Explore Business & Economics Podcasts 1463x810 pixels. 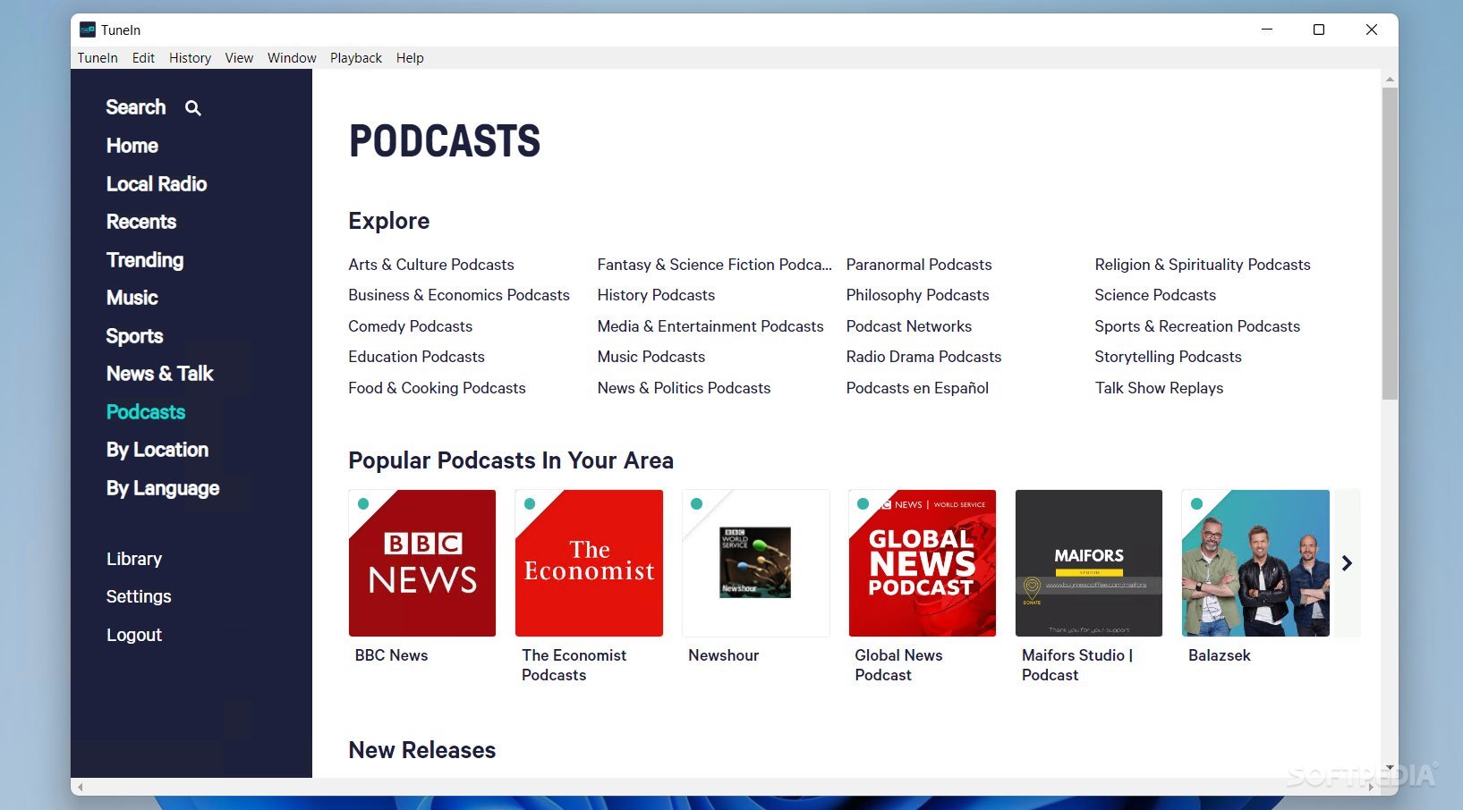(x=459, y=295)
